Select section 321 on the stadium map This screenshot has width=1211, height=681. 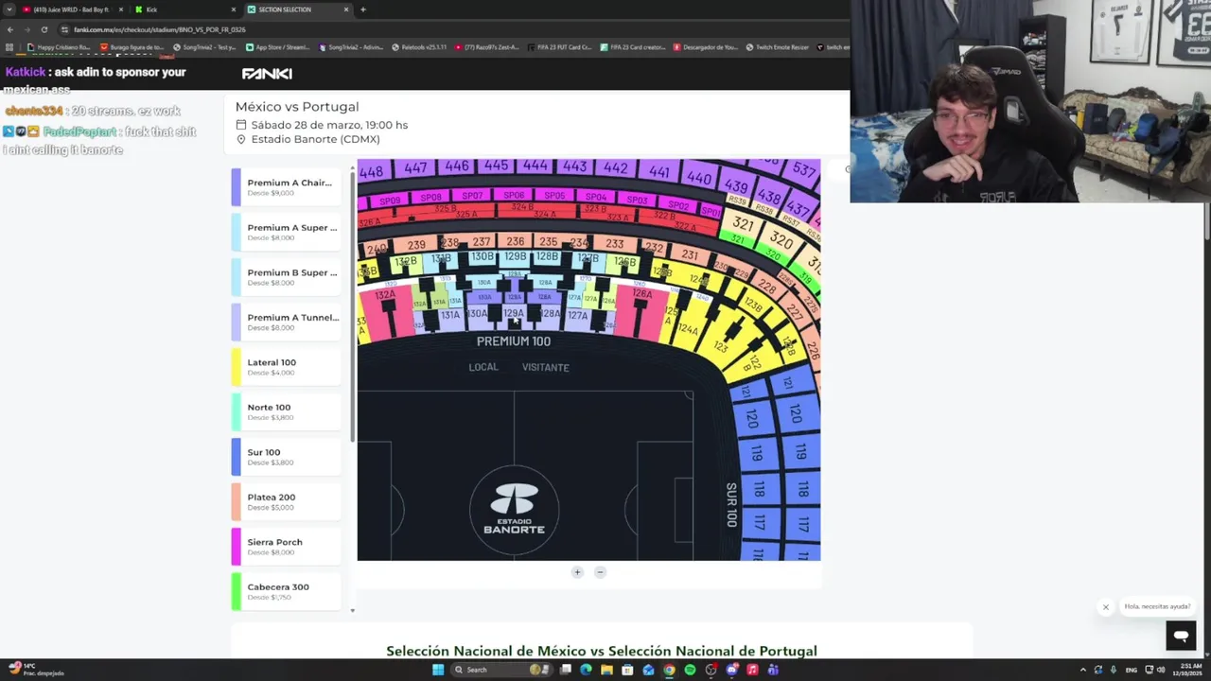[x=743, y=224]
